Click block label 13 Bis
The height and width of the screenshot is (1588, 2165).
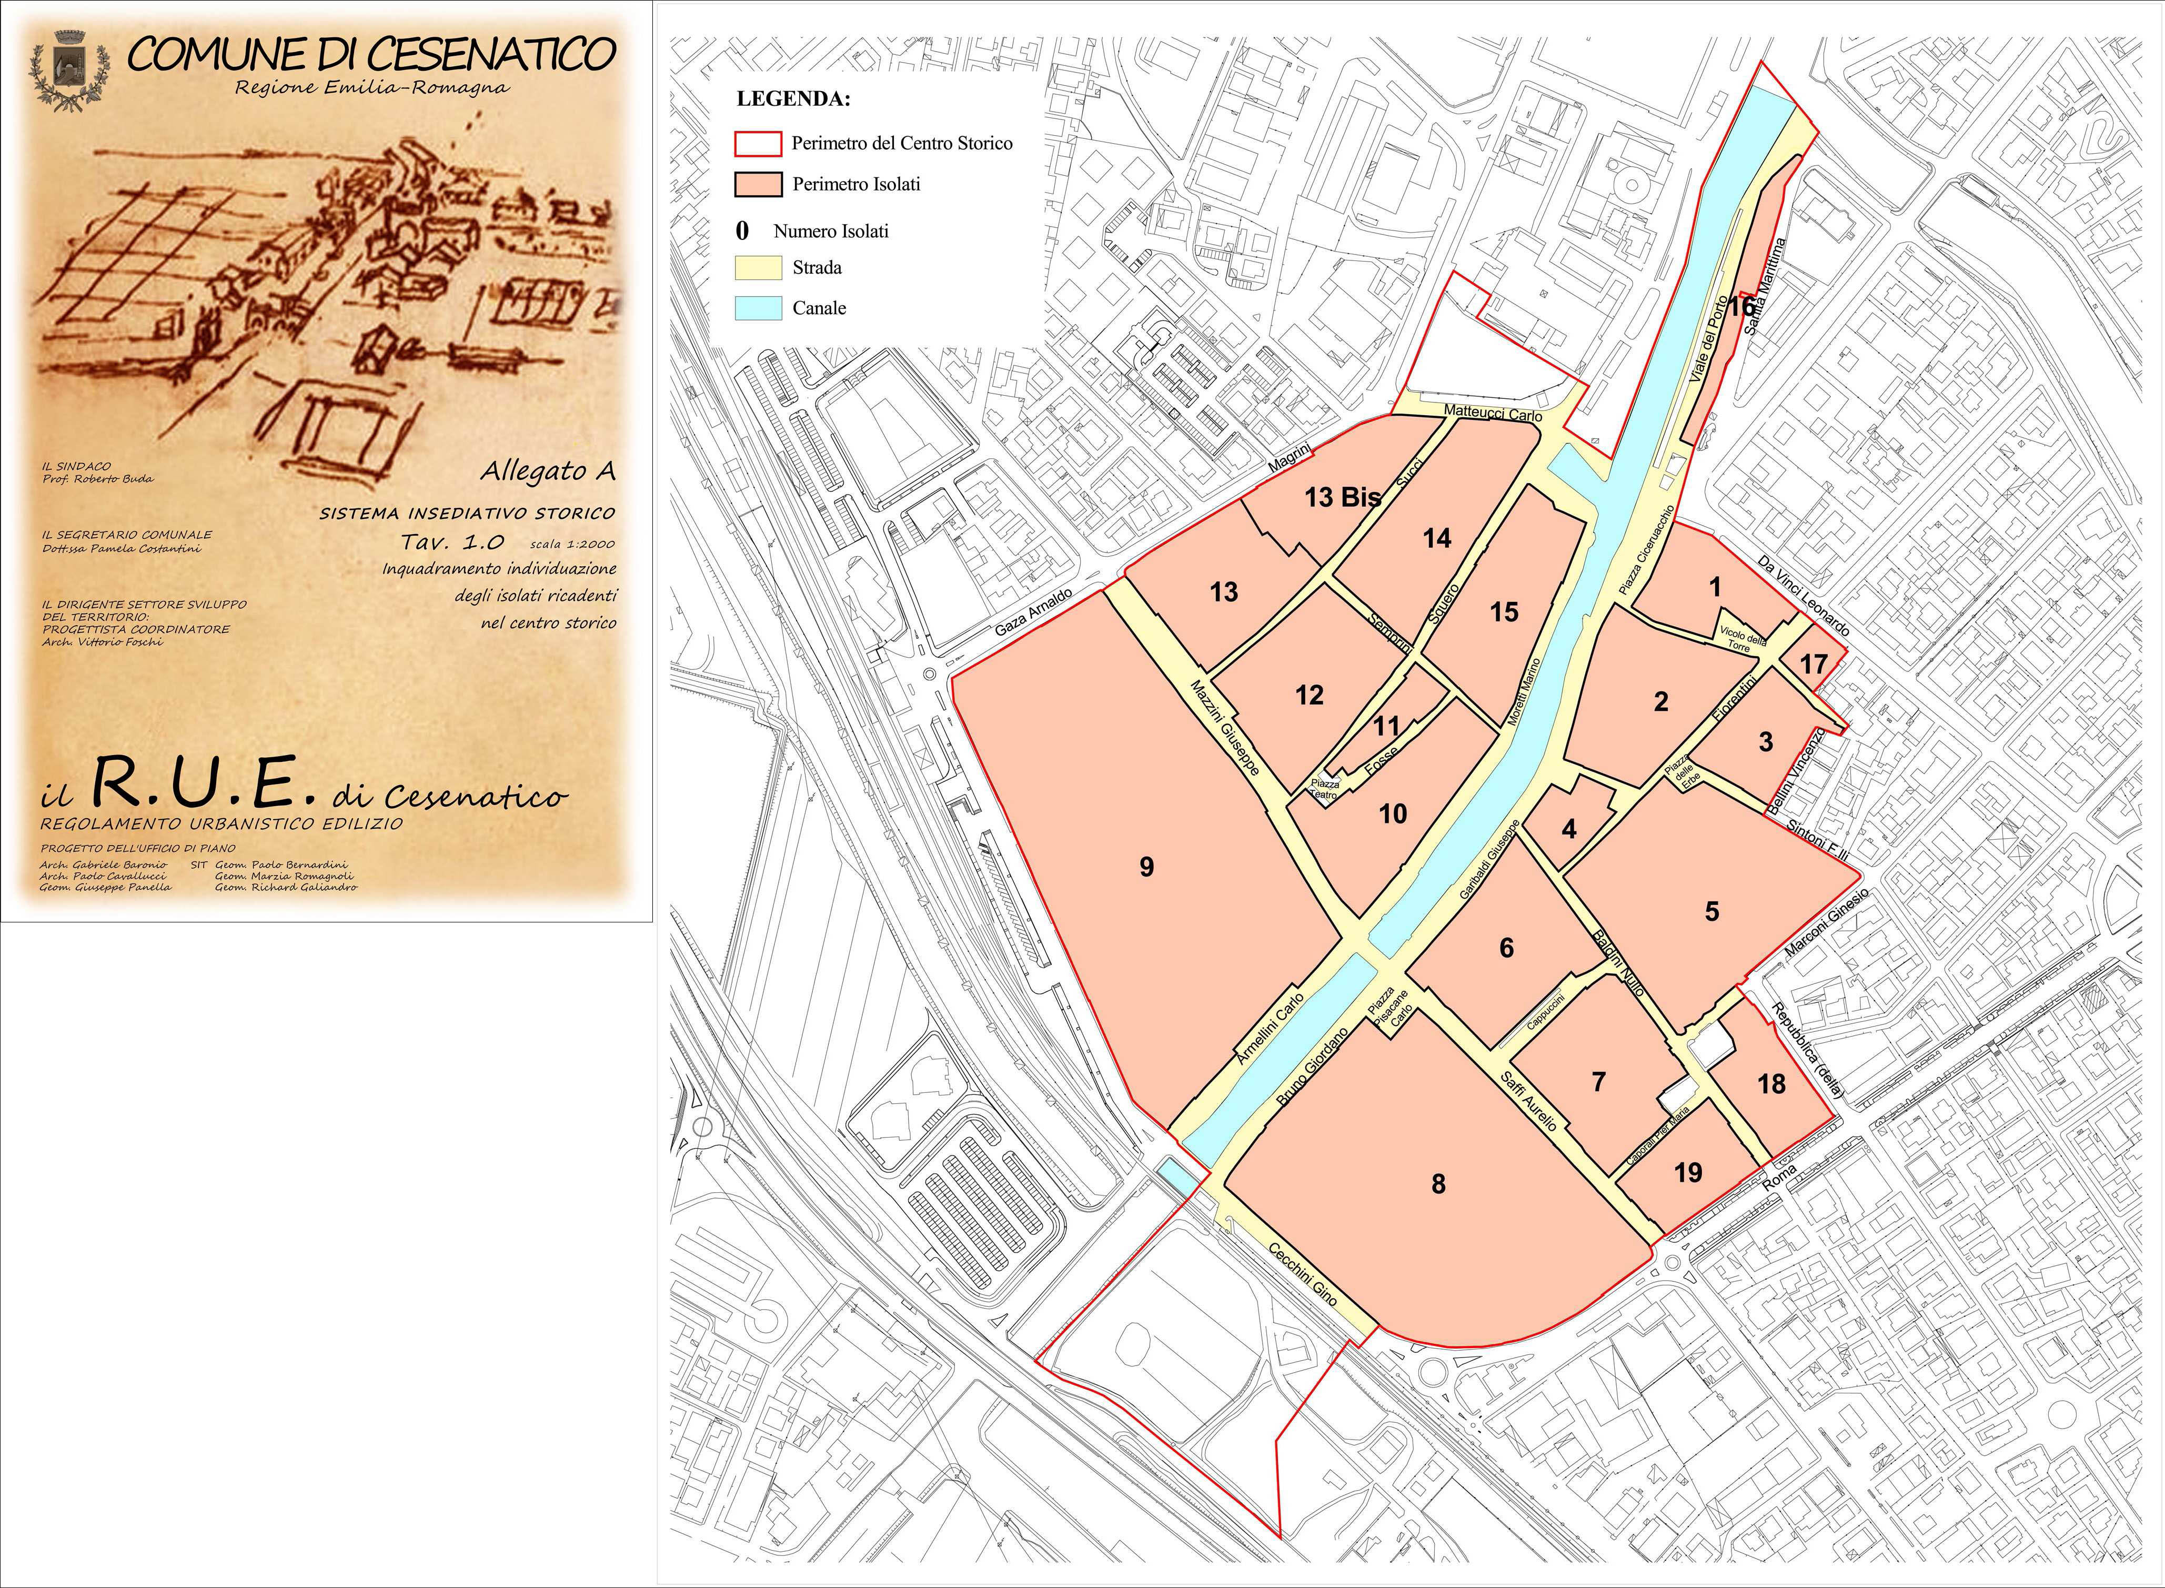click(x=1343, y=497)
